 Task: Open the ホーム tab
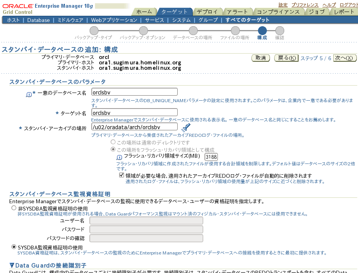(x=144, y=12)
